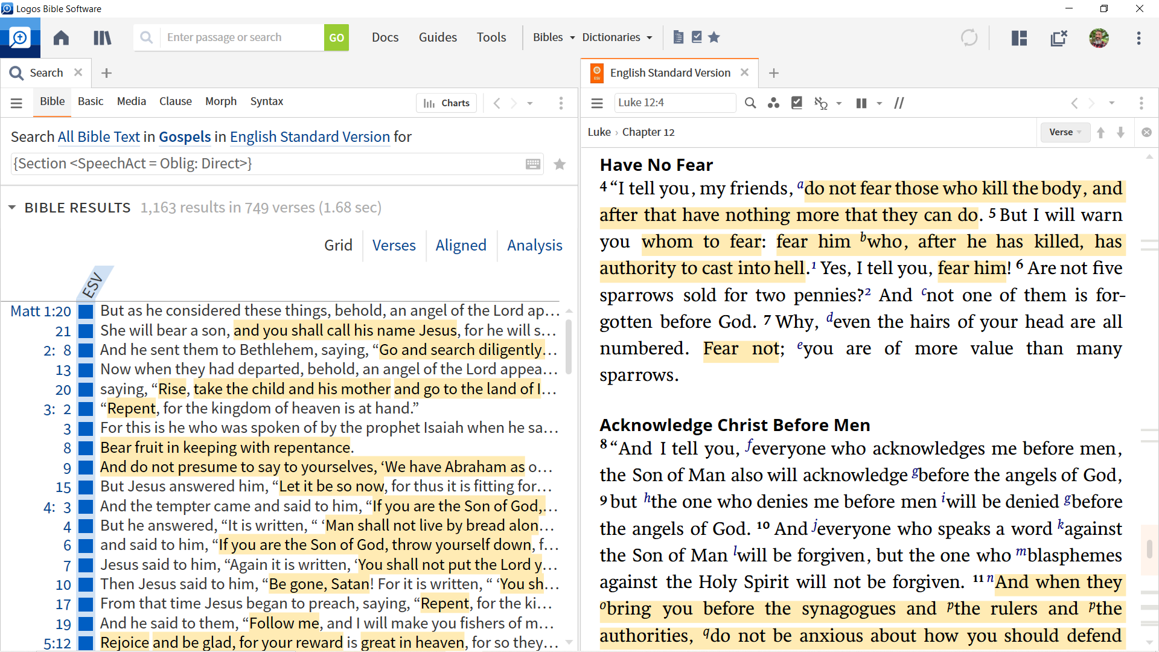Viewport: 1159px width, 652px height.
Task: Open the document shortcut icon in the toolbar
Action: [x=678, y=37]
